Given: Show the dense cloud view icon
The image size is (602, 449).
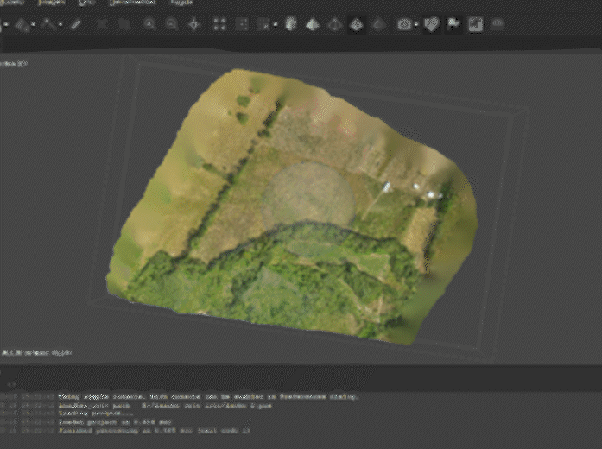Looking at the screenshot, I should [242, 24].
